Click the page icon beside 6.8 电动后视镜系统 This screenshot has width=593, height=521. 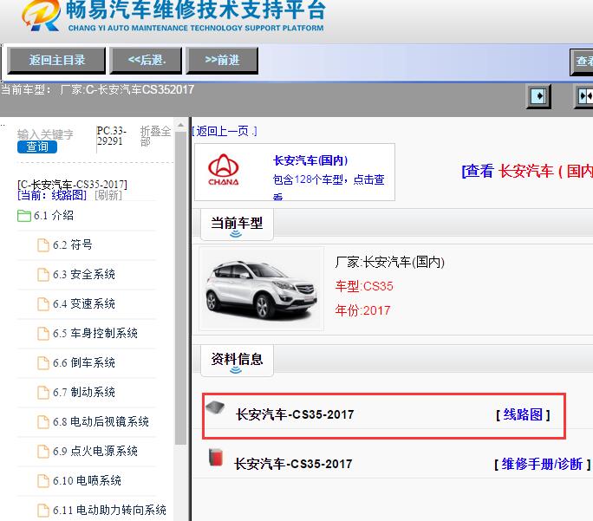(43, 422)
